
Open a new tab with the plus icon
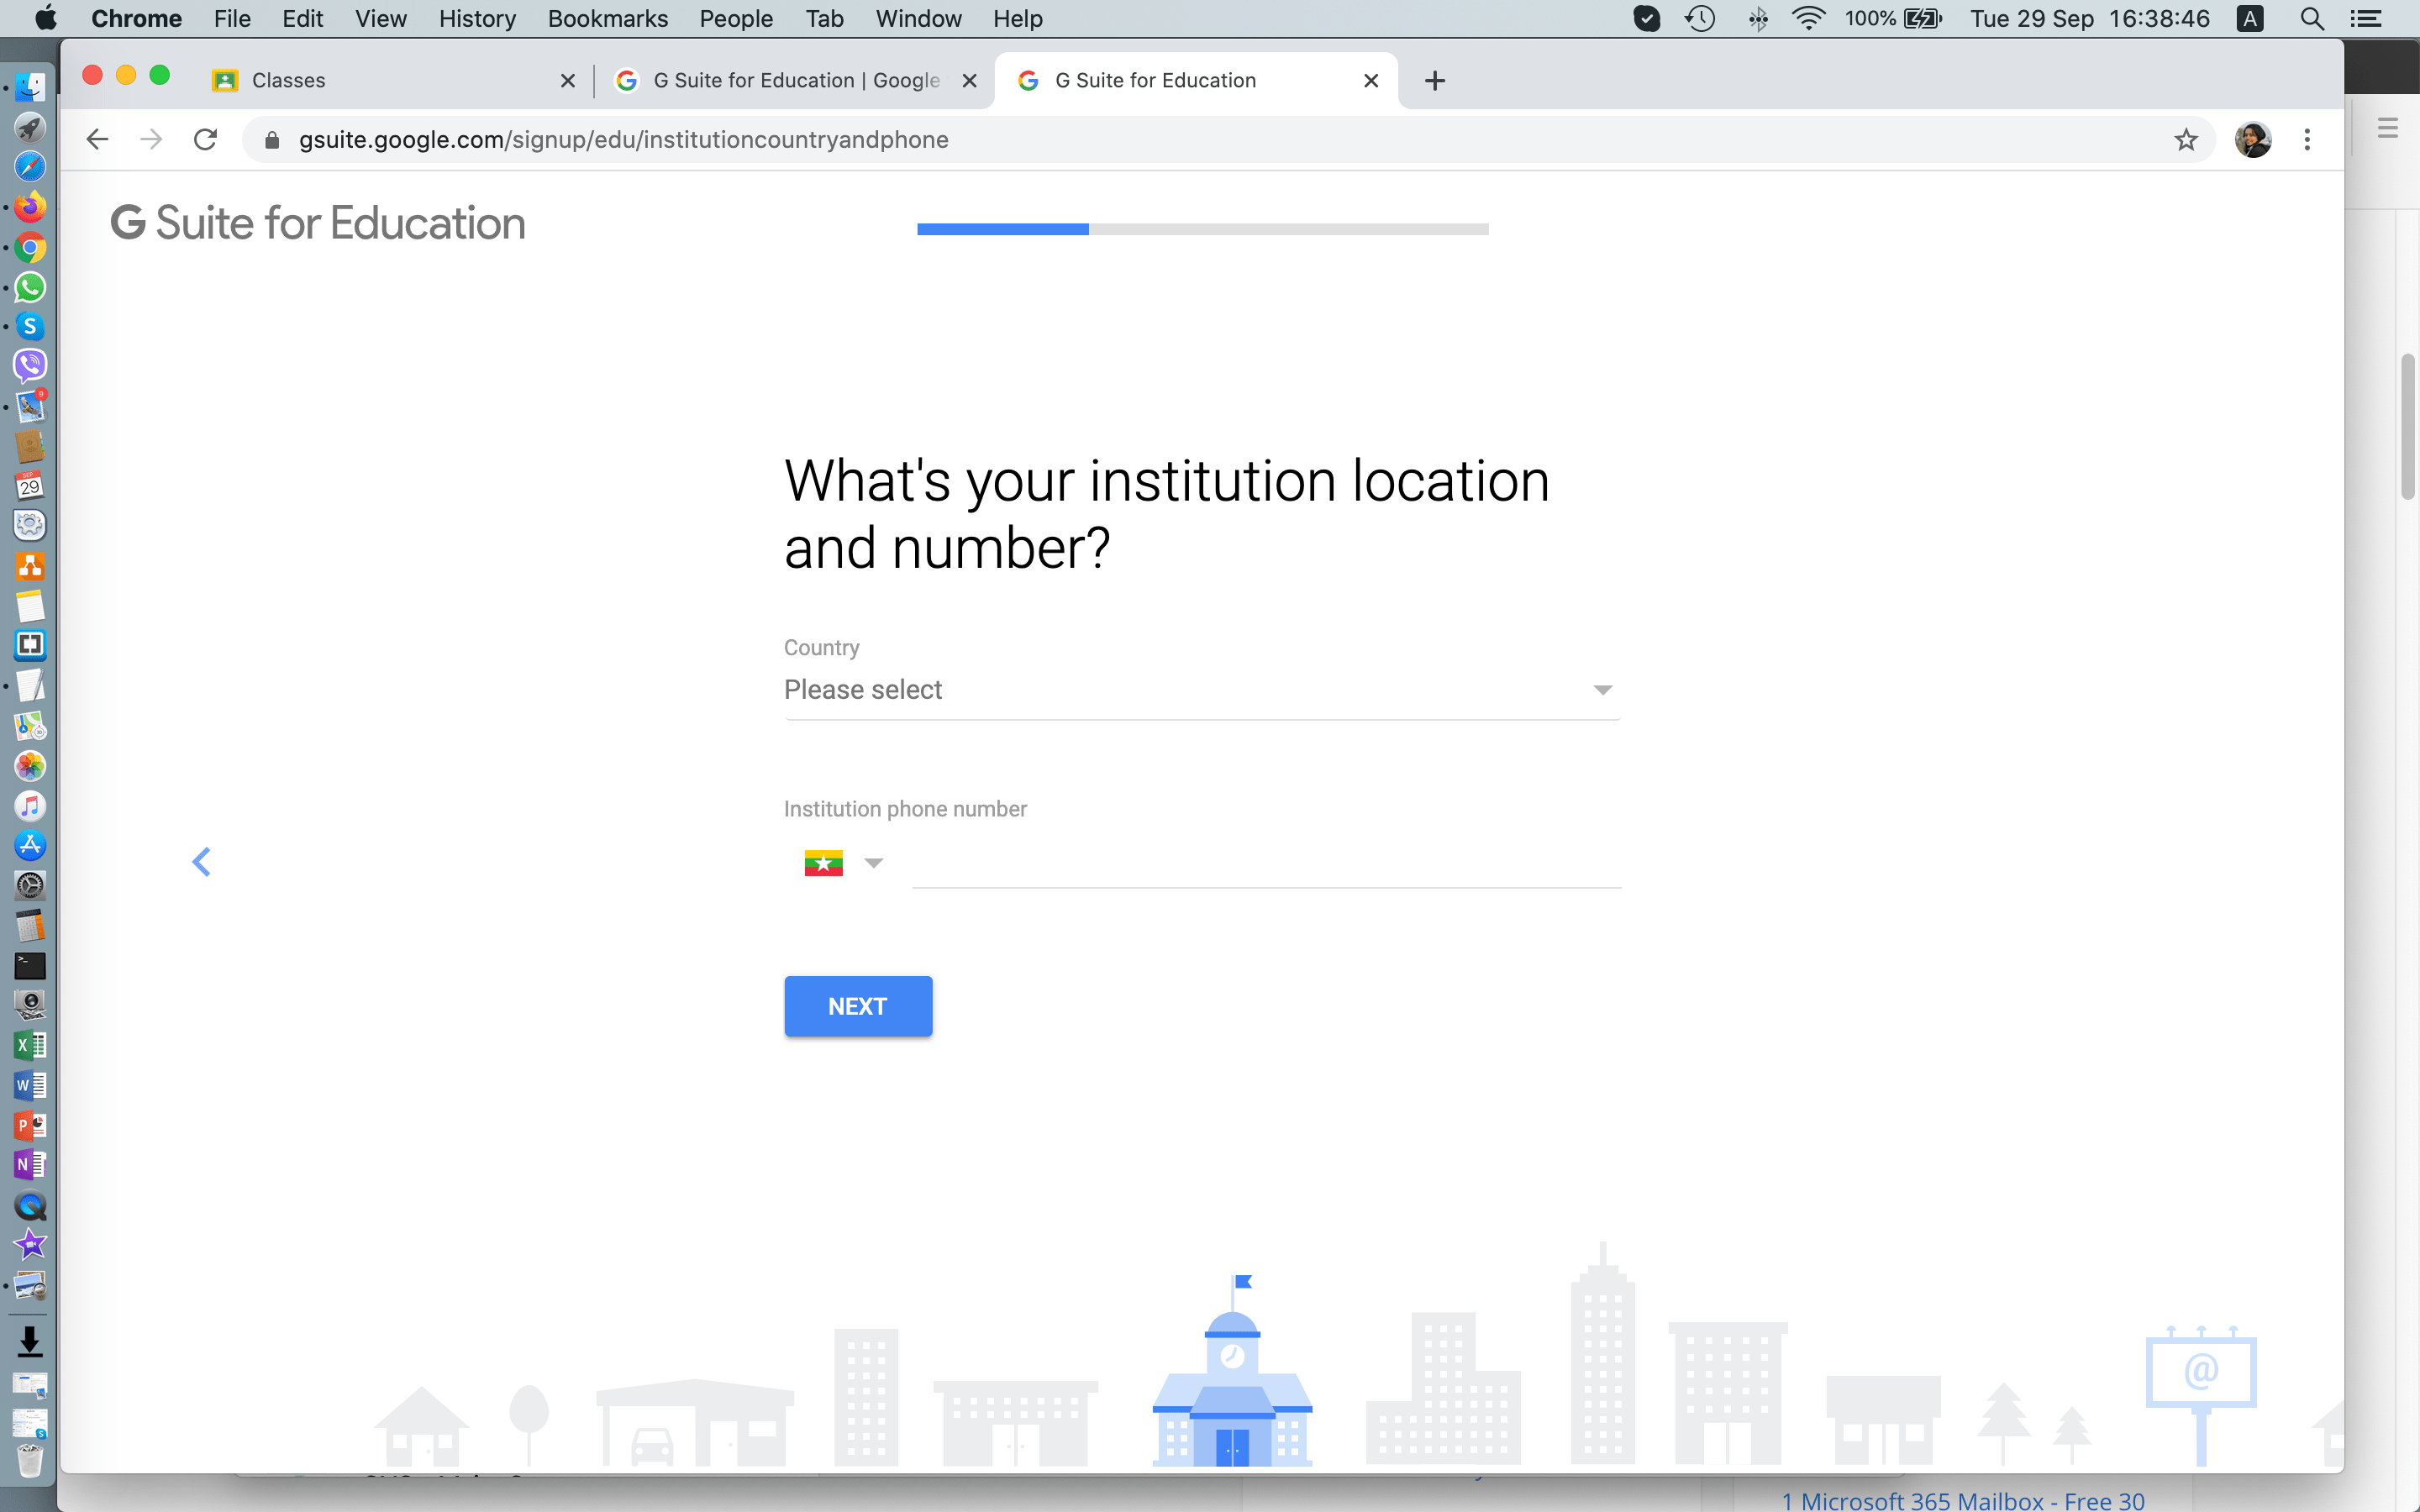point(1435,80)
